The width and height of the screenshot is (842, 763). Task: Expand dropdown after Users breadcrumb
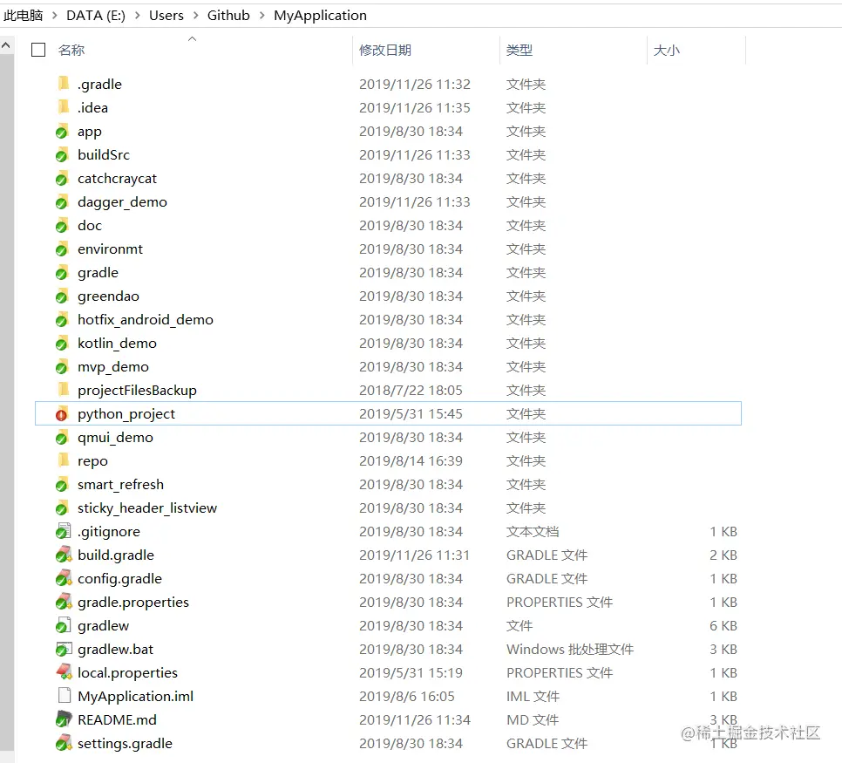[195, 16]
